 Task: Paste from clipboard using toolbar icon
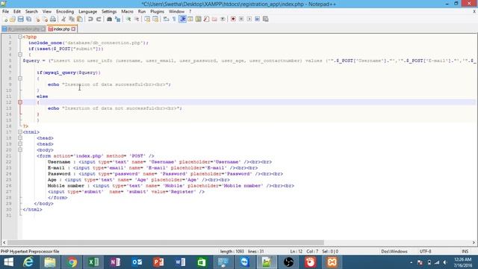80,19
